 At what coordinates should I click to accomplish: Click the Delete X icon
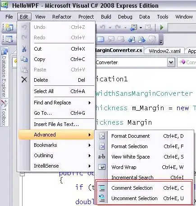coord(24,80)
